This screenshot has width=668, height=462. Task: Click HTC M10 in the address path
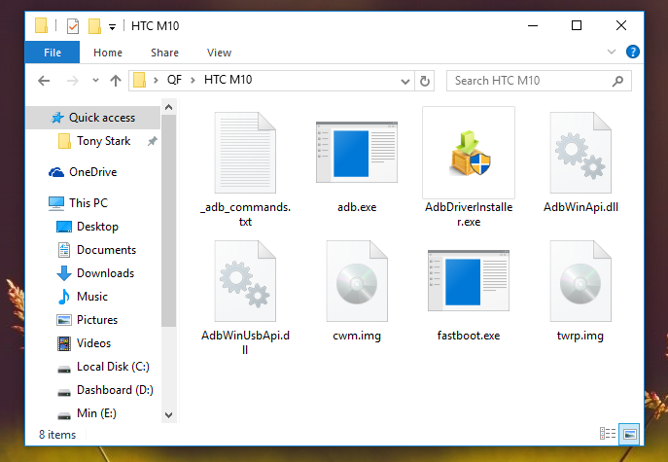pyautogui.click(x=228, y=80)
